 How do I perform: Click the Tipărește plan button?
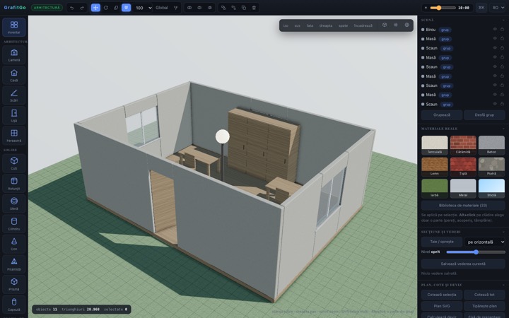click(485, 306)
